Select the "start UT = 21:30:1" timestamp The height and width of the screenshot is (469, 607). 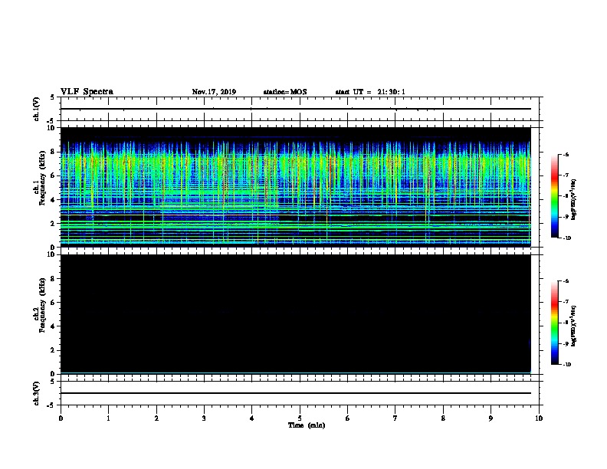pos(370,92)
